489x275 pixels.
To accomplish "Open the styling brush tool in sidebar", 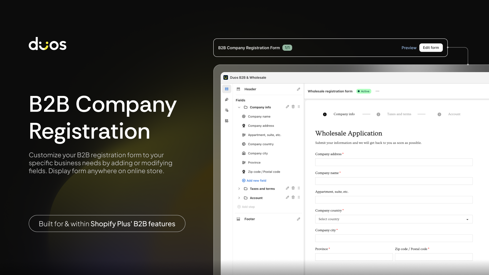I will click(226, 100).
